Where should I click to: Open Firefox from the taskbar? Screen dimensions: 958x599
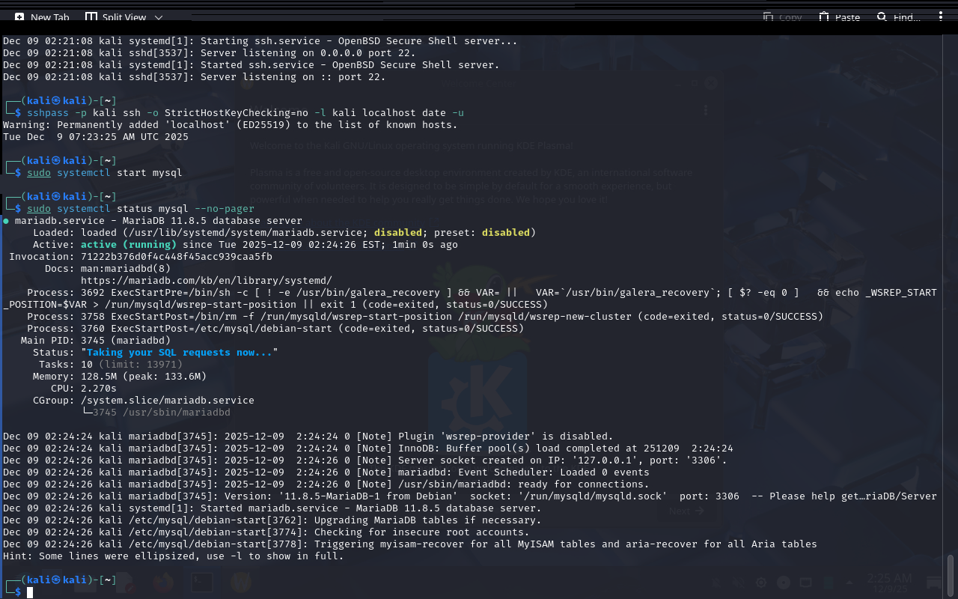[x=163, y=582]
